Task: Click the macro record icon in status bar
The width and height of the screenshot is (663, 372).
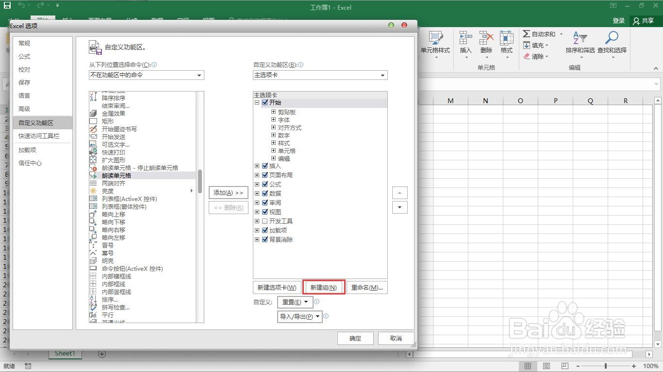Action: click(x=28, y=366)
